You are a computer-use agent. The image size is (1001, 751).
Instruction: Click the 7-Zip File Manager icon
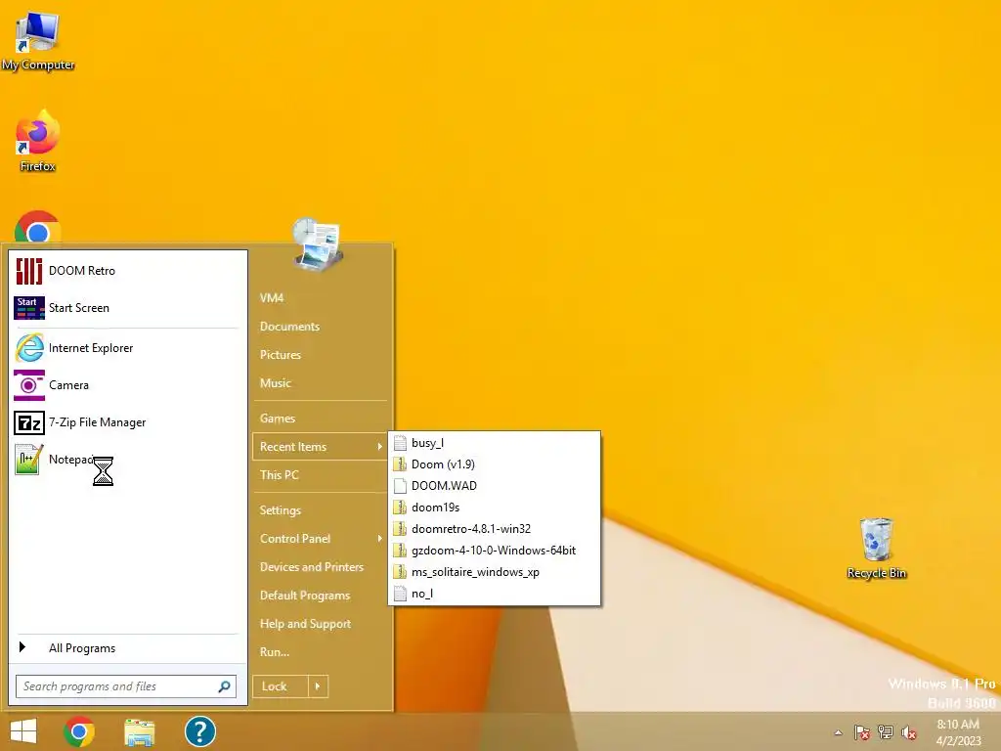(29, 422)
